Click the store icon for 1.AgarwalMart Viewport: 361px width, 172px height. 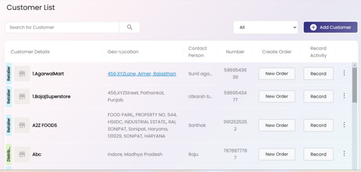(x=22, y=74)
